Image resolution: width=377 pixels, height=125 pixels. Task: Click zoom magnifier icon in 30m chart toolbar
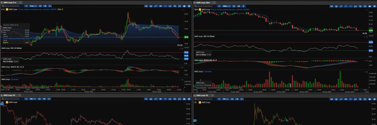(x=360, y=6)
